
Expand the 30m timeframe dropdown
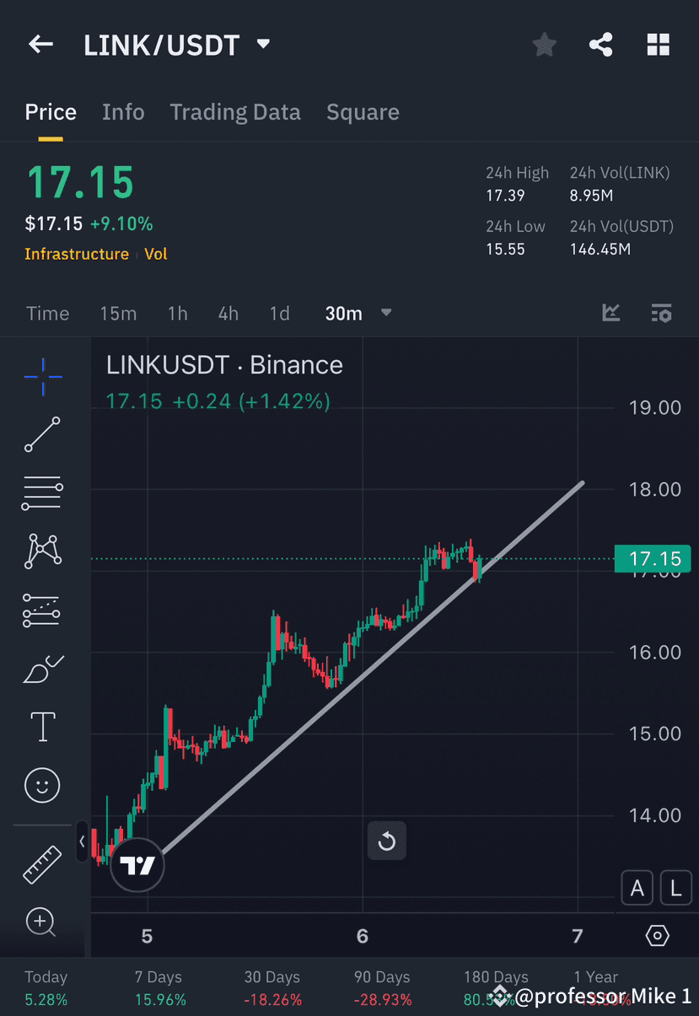[x=386, y=313]
